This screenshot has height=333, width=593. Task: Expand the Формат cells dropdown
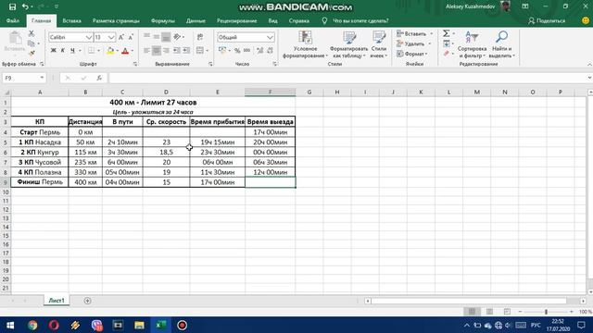(426, 54)
